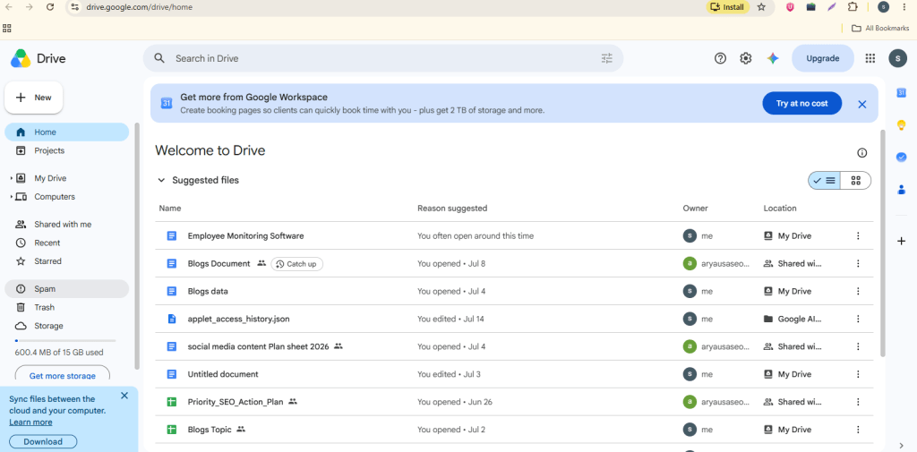Collapse the Suggested files section

tap(161, 180)
